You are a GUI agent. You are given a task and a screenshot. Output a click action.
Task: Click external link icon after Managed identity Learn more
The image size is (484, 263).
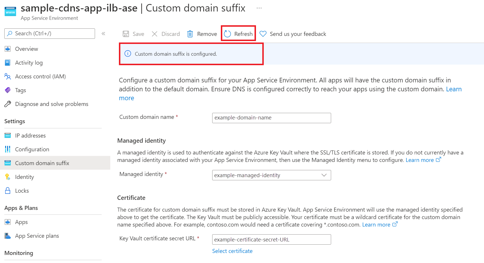[x=438, y=160]
